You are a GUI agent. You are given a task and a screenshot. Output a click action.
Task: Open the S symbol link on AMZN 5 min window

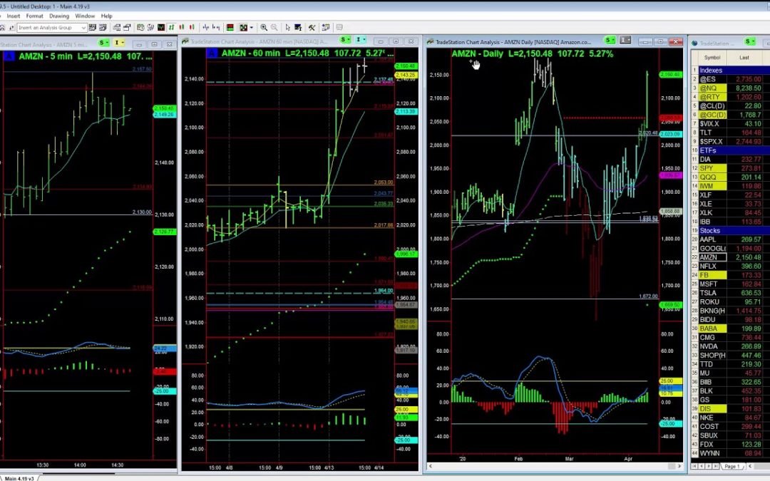tap(103, 43)
